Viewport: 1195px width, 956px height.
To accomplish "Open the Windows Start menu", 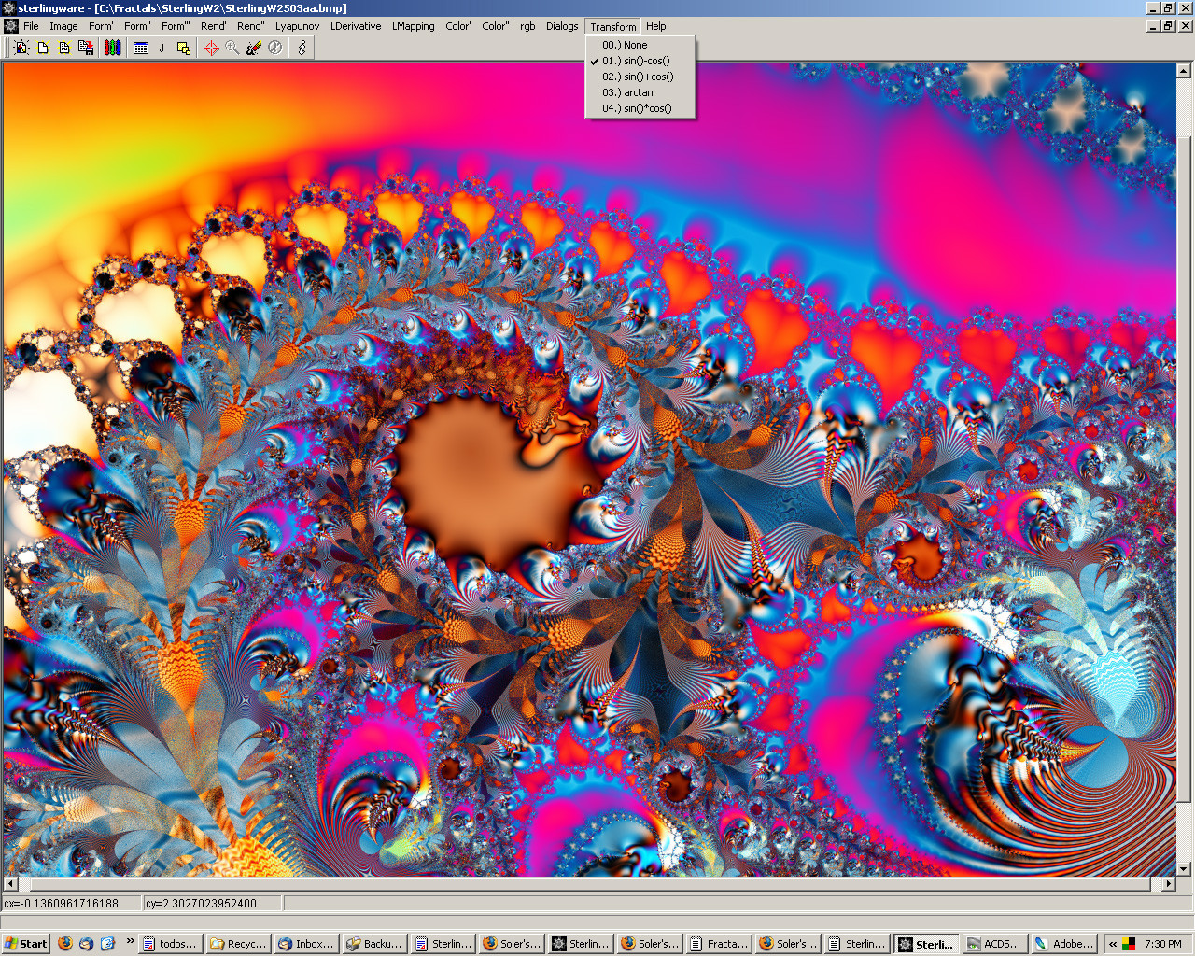I will [26, 944].
